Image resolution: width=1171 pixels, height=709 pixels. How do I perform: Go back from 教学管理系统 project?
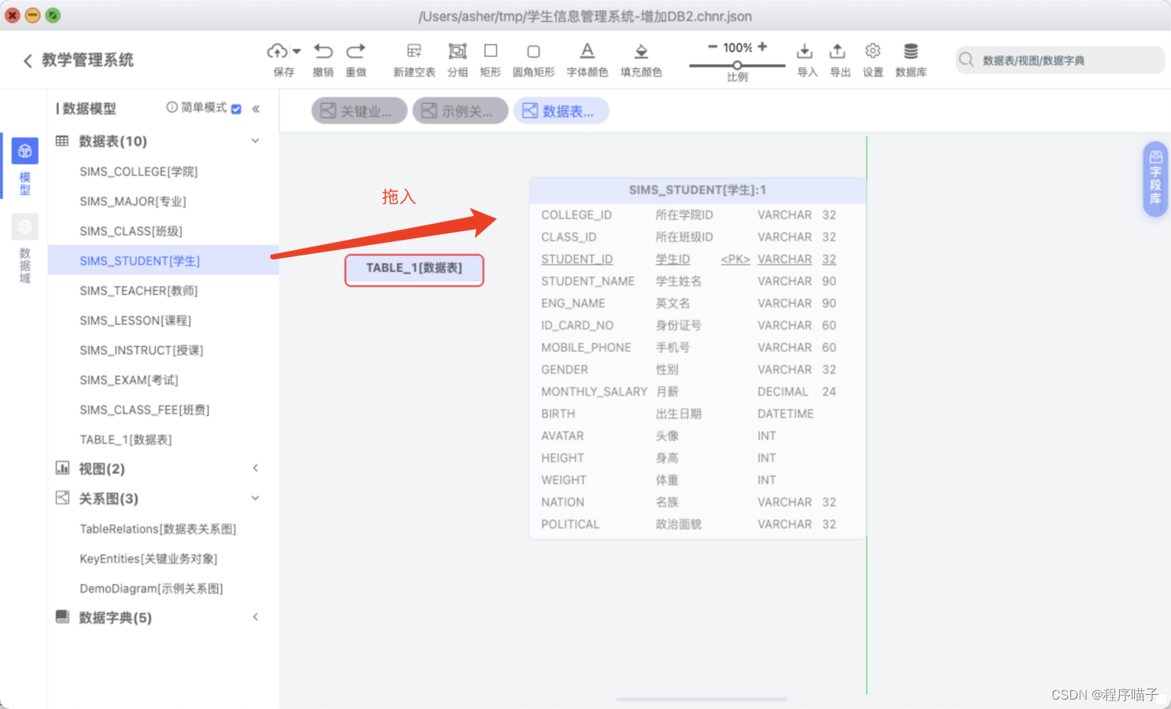[28, 61]
